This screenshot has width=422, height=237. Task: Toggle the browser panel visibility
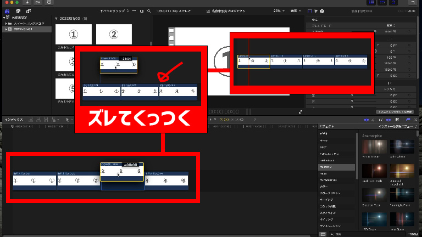click(x=371, y=2)
